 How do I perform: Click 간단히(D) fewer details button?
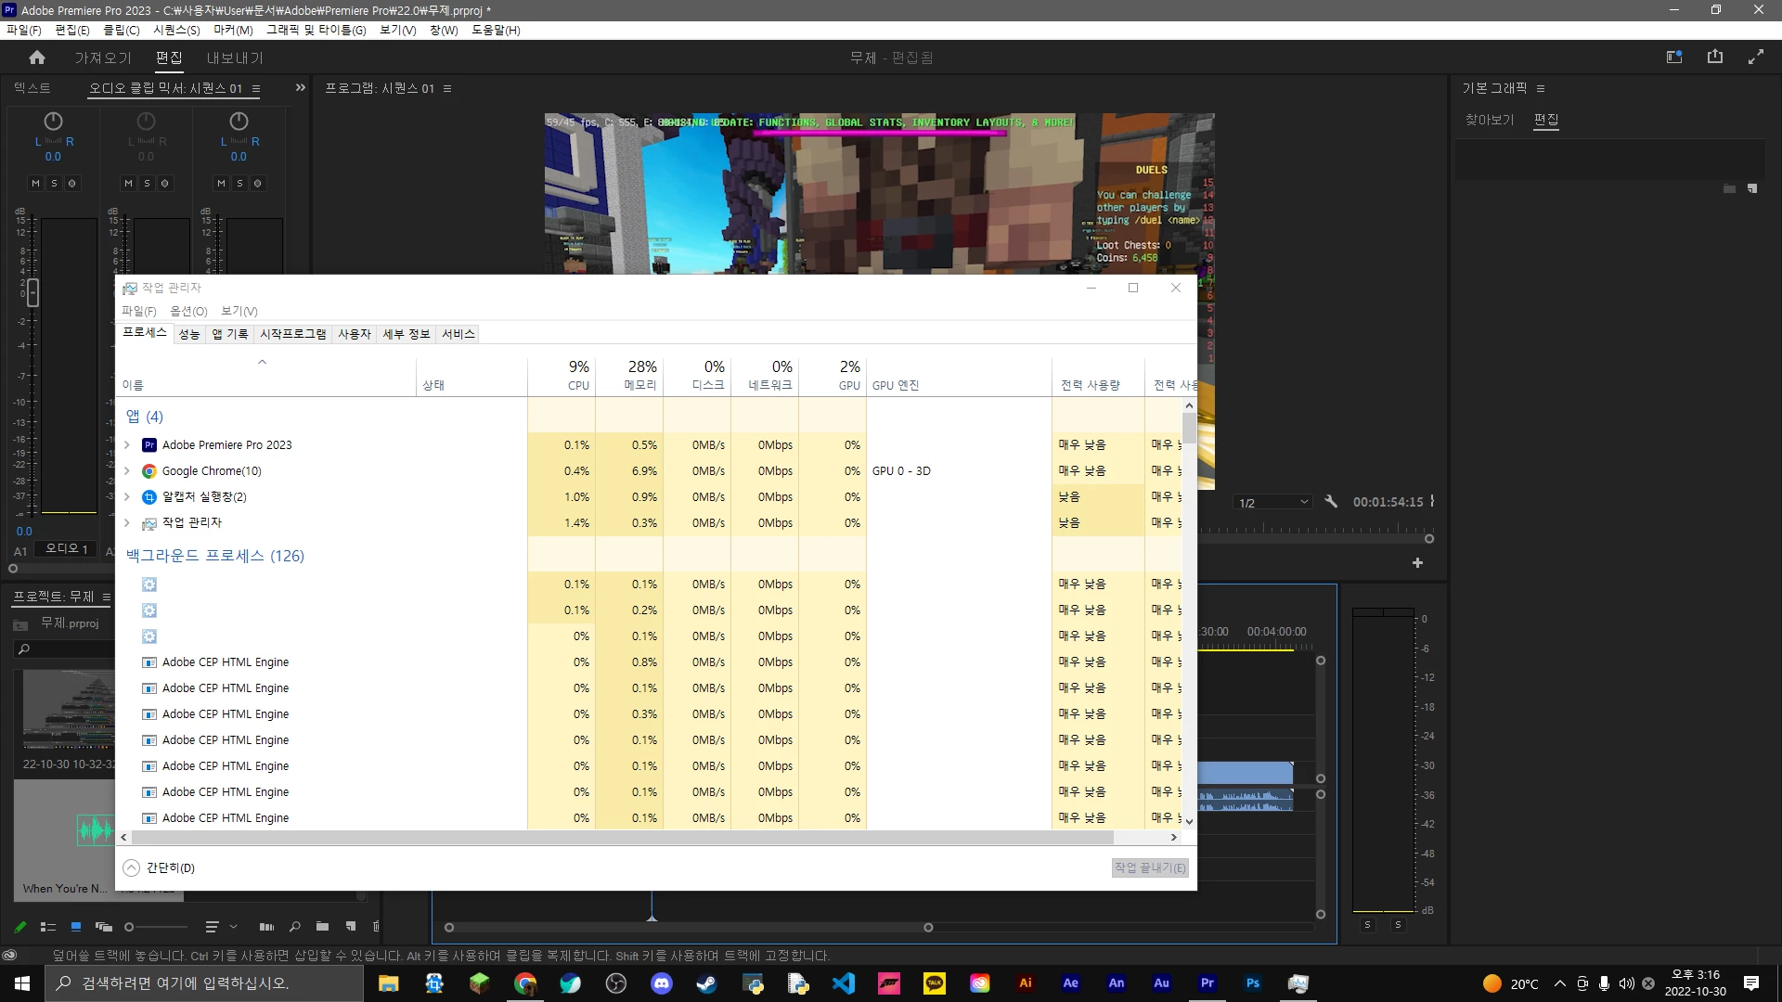pyautogui.click(x=159, y=867)
